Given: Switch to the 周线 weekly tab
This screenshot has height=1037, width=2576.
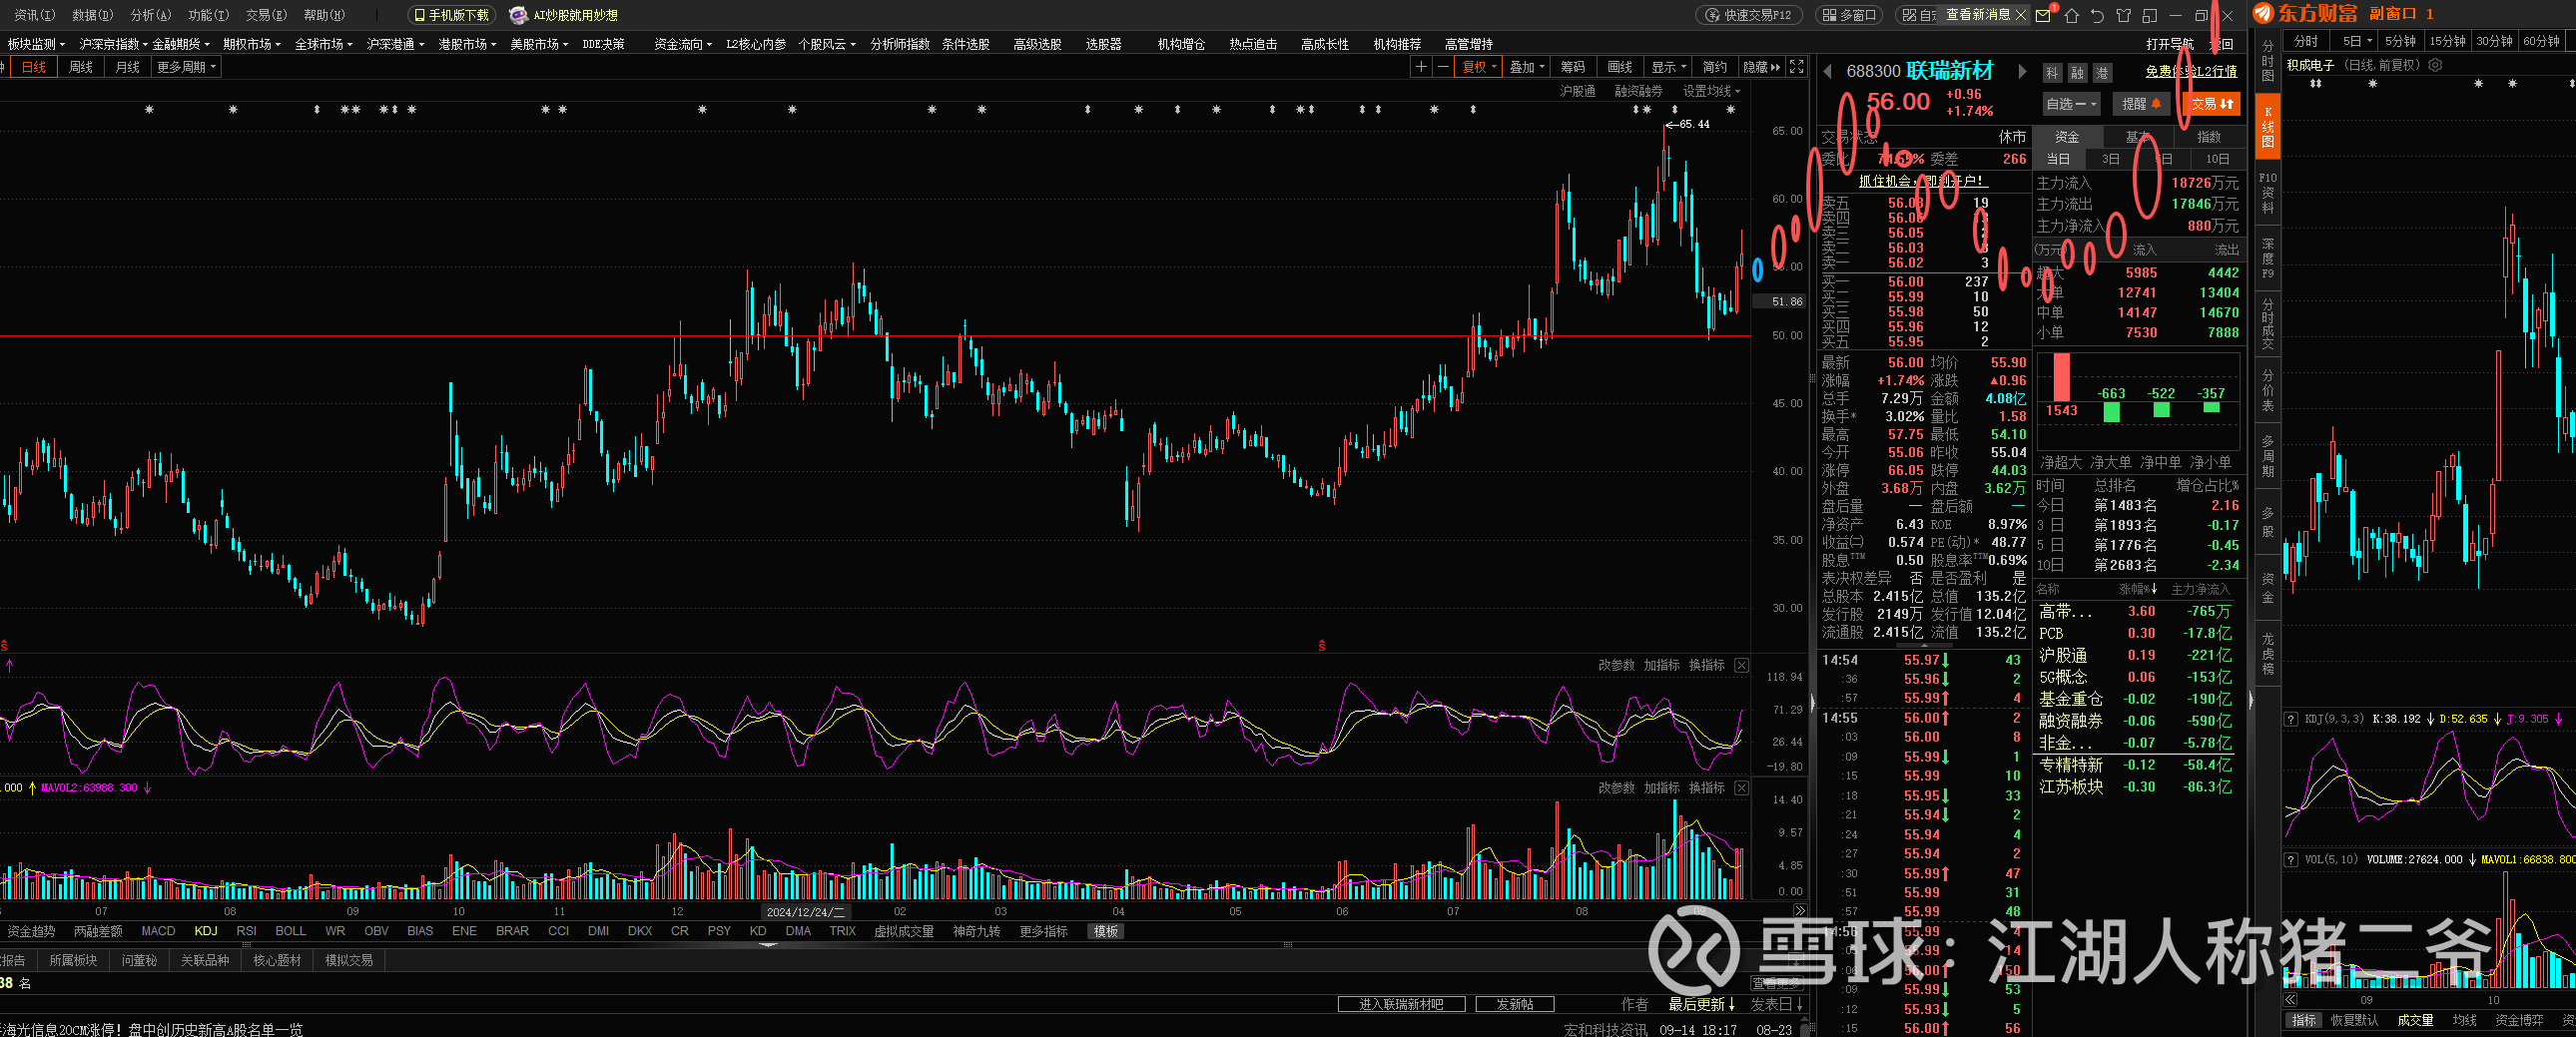Looking at the screenshot, I should 81,67.
